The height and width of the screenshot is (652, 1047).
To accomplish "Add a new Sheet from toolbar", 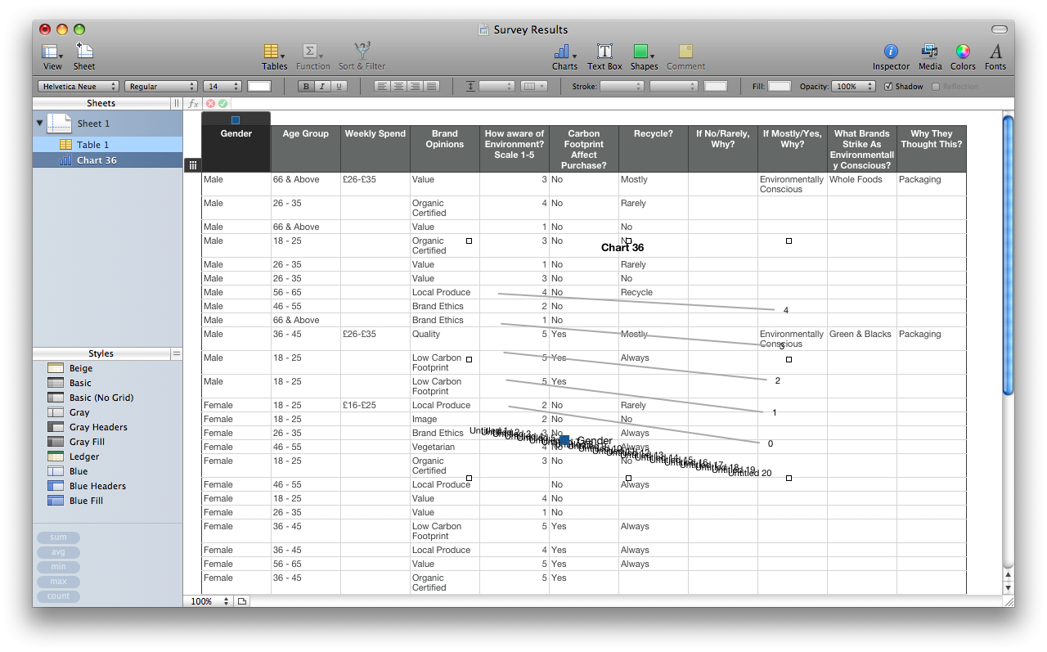I will point(84,56).
